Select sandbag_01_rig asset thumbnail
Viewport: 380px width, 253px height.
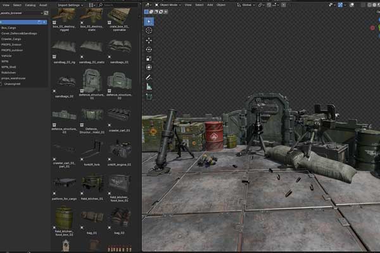(x=64, y=46)
